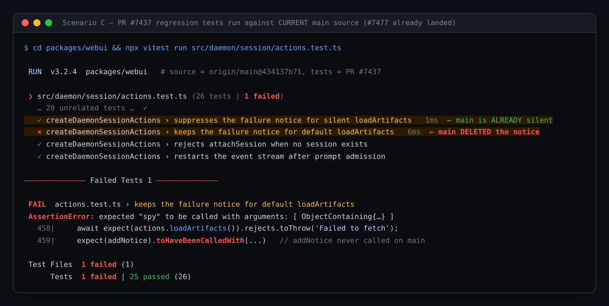Click the comment 'source = origin/main@434137b71'

tap(236, 72)
